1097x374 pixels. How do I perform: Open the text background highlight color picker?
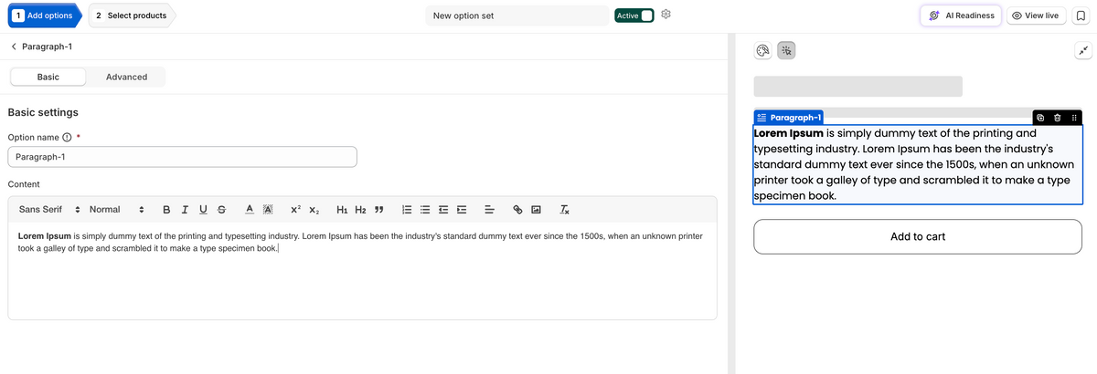click(x=268, y=210)
